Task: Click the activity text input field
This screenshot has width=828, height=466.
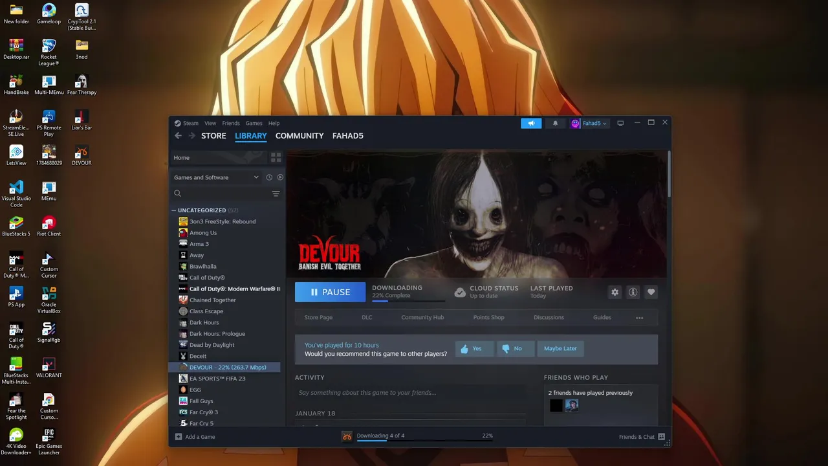Action: coord(411,393)
